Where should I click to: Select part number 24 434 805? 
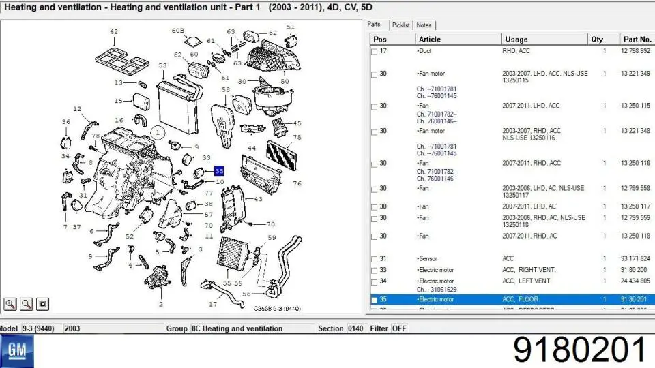pos(635,281)
